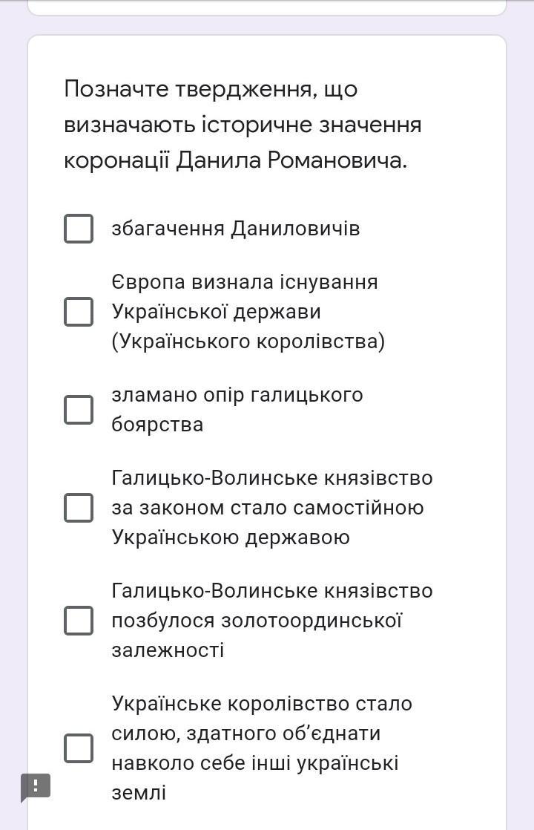The height and width of the screenshot is (830, 534).
Task: Open the report problem feedback icon
Action: pos(36,787)
